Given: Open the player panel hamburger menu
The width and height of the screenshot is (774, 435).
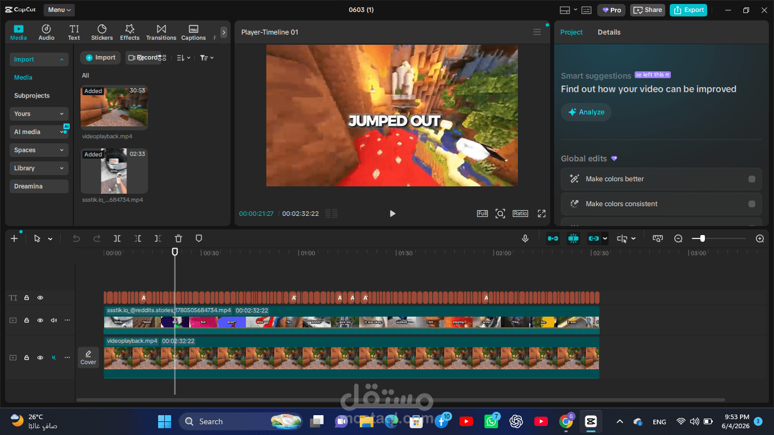Looking at the screenshot, I should 537,32.
